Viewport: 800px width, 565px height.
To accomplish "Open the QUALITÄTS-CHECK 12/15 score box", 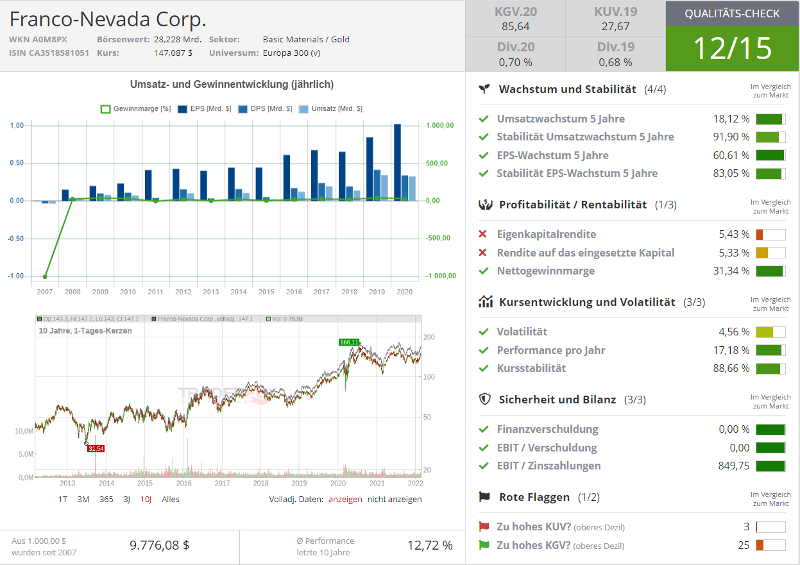I will (x=733, y=36).
